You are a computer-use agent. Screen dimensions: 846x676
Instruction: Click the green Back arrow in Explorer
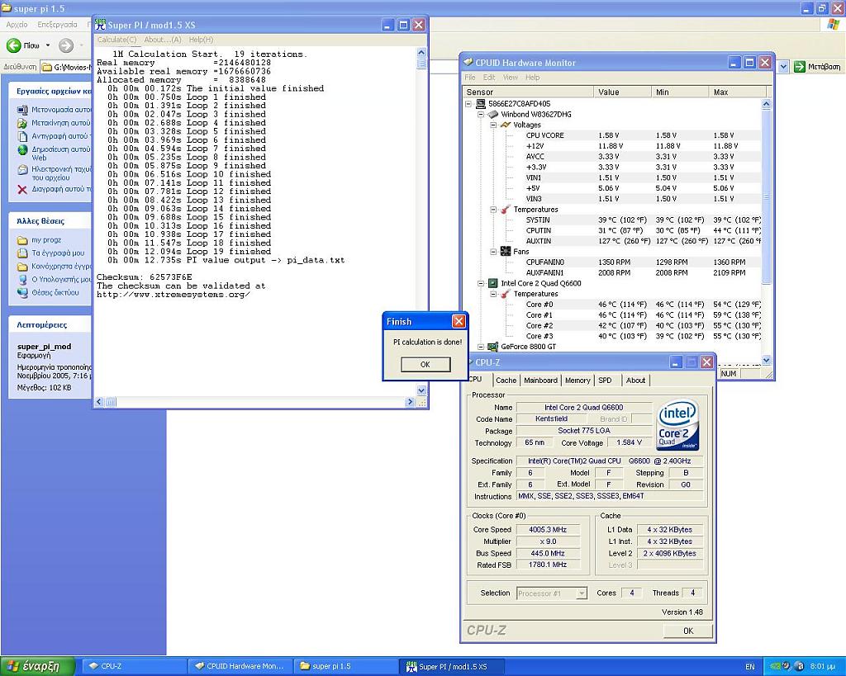pyautogui.click(x=13, y=45)
